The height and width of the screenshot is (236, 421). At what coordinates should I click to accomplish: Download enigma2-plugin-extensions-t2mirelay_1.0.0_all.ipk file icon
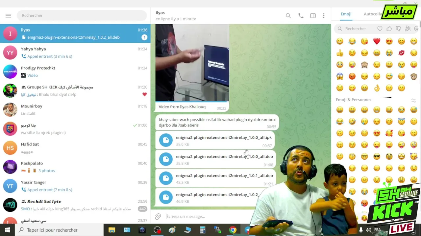(x=166, y=140)
